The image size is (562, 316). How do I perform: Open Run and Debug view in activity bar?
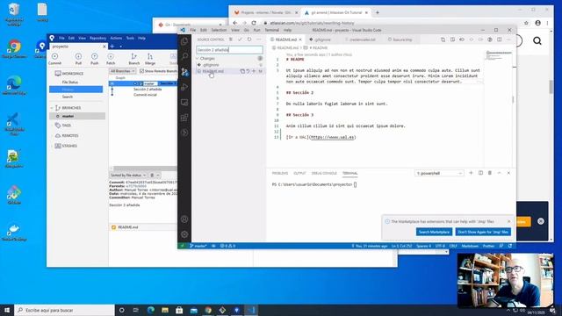click(x=184, y=87)
